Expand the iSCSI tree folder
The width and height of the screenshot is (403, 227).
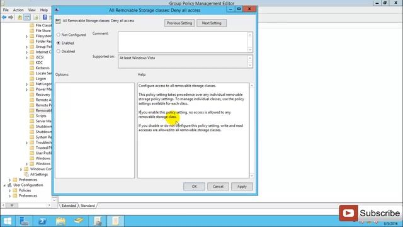[x=26, y=57]
